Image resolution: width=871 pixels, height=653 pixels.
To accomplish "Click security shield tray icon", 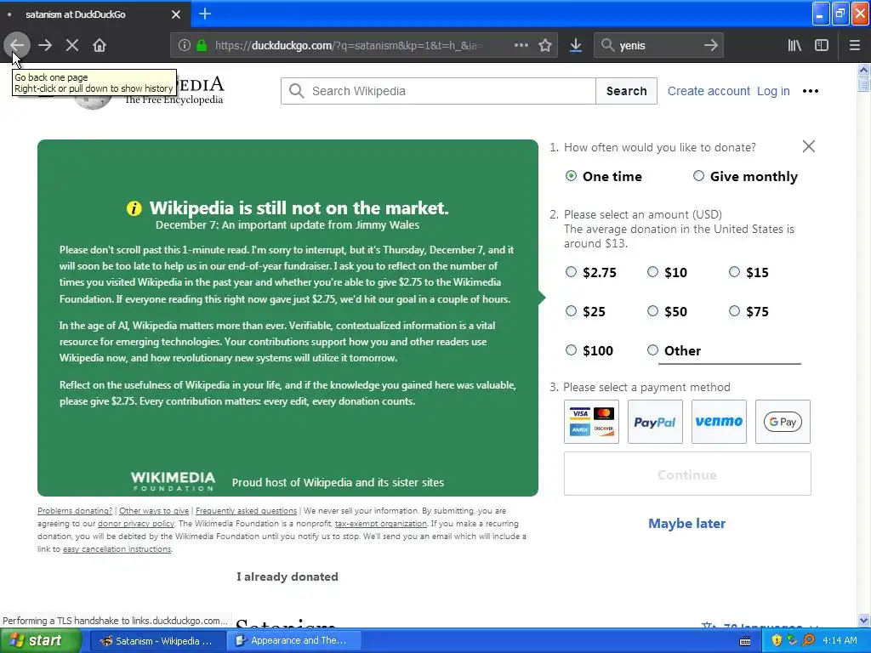I will 777,641.
